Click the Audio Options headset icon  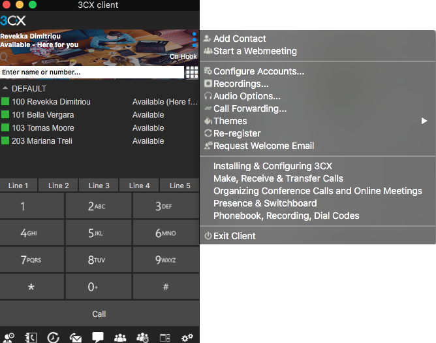click(208, 96)
